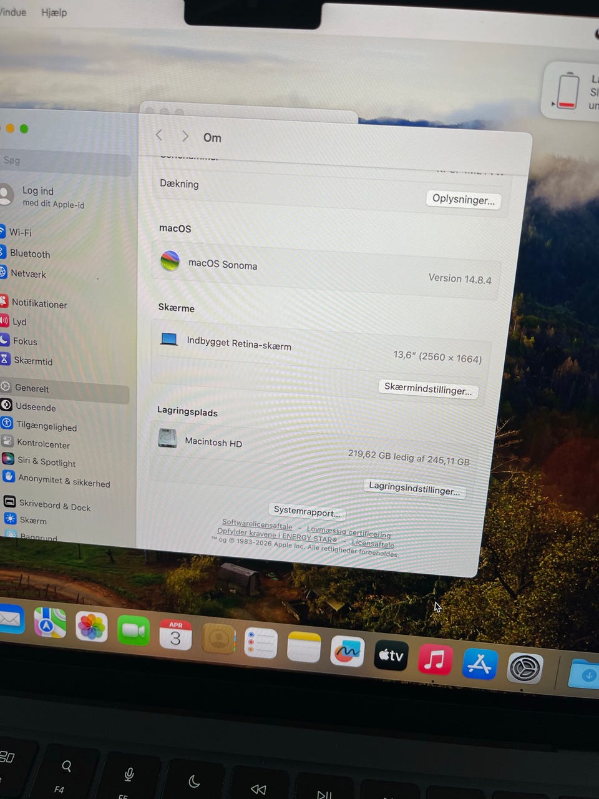Select Lyd in the sidebar
599x799 pixels.
coord(14,321)
